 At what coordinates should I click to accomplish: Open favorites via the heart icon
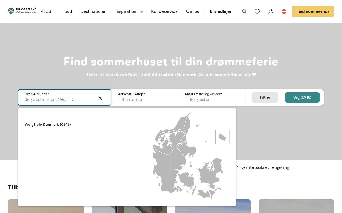click(x=257, y=11)
